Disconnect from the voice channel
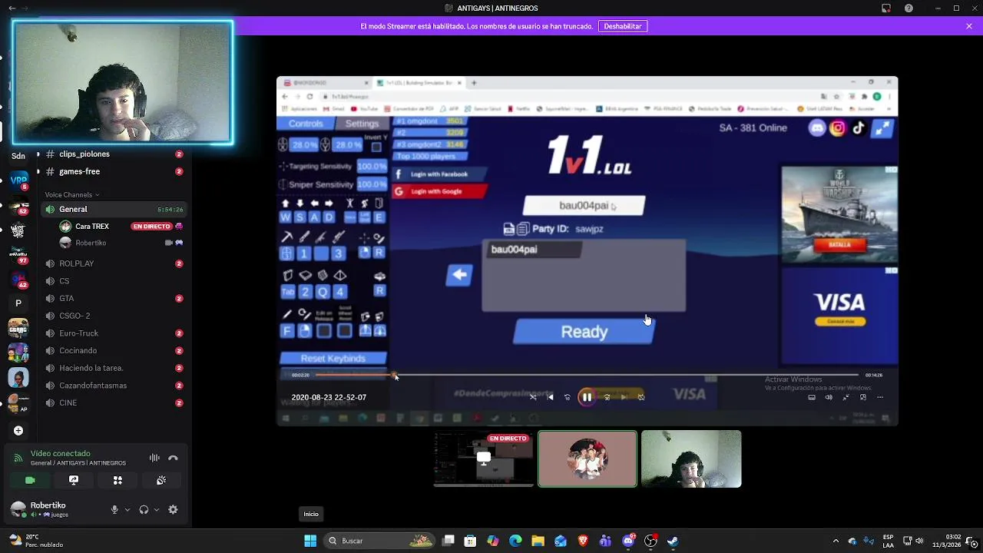The width and height of the screenshot is (983, 553). 173,458
